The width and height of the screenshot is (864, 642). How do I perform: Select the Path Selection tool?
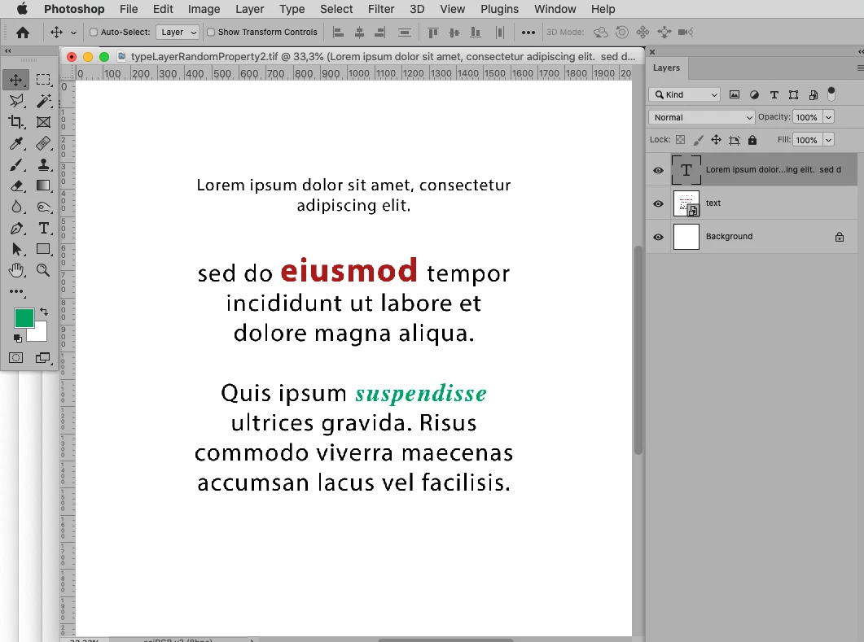(x=16, y=250)
